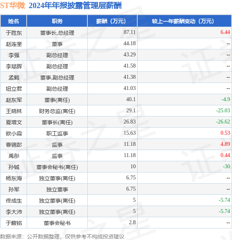Click the 董事会秘书(离任) position cell

57,167
